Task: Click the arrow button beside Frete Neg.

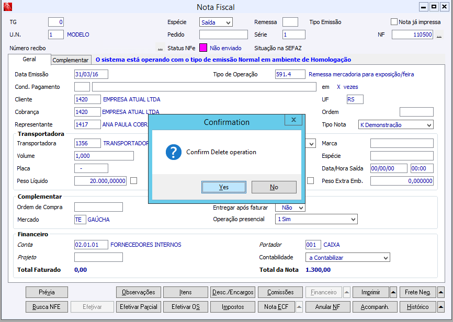Action: [x=440, y=292]
